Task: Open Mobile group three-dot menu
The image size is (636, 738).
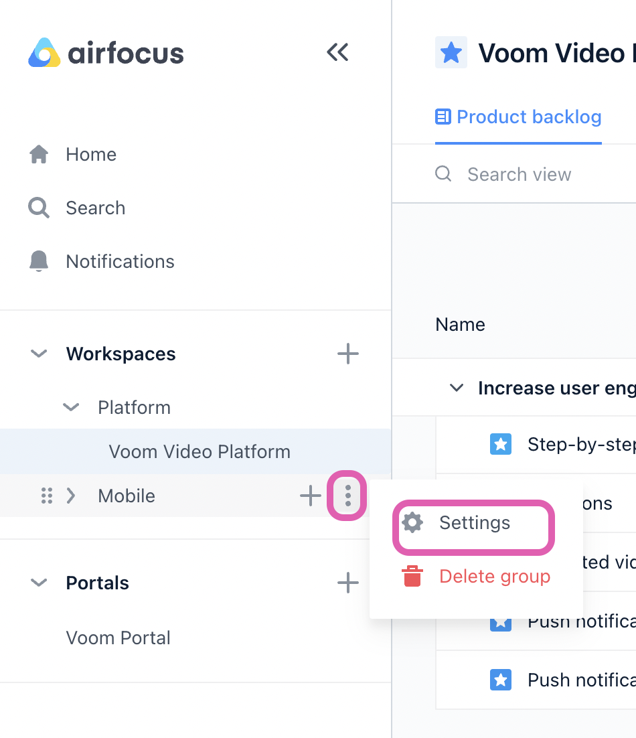Action: [x=347, y=496]
